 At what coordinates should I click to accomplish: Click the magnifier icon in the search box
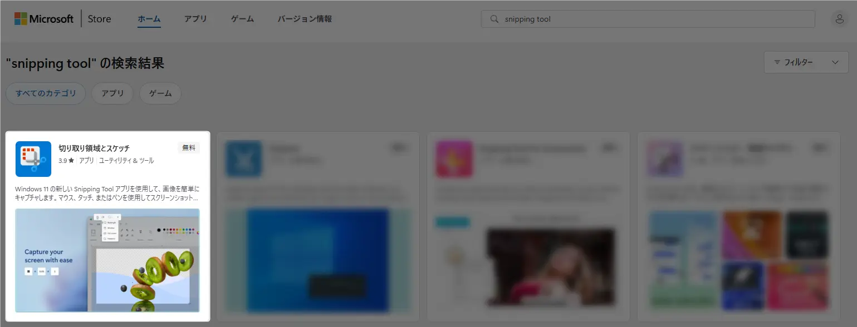pos(494,19)
